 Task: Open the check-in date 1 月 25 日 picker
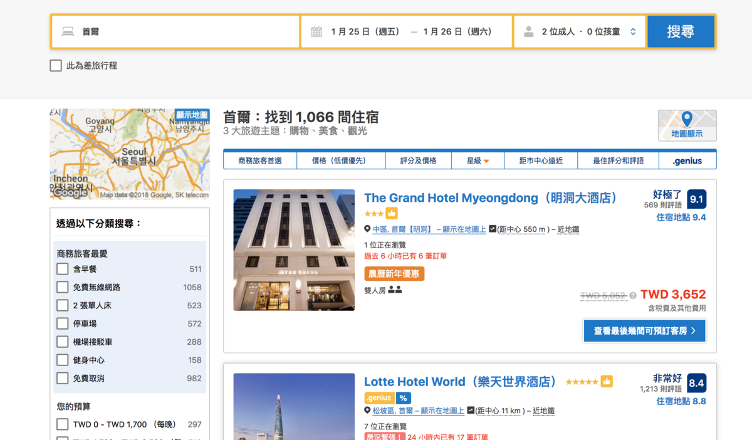click(365, 31)
